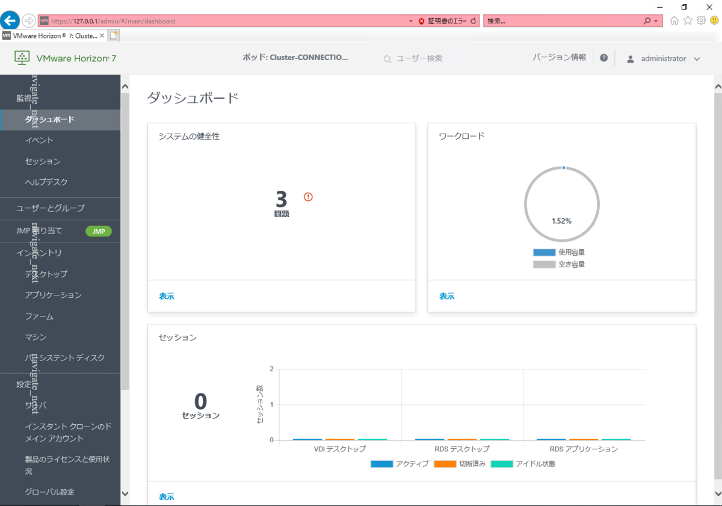
Task: Open ヘルプデスク from the sidebar menu
Action: [x=45, y=183]
